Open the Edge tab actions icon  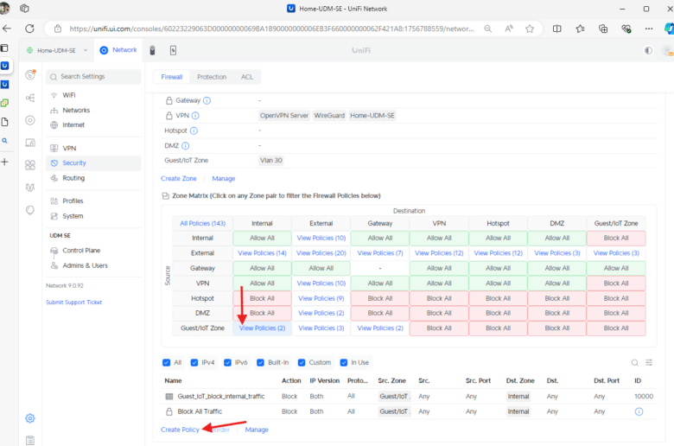pyautogui.click(x=24, y=8)
